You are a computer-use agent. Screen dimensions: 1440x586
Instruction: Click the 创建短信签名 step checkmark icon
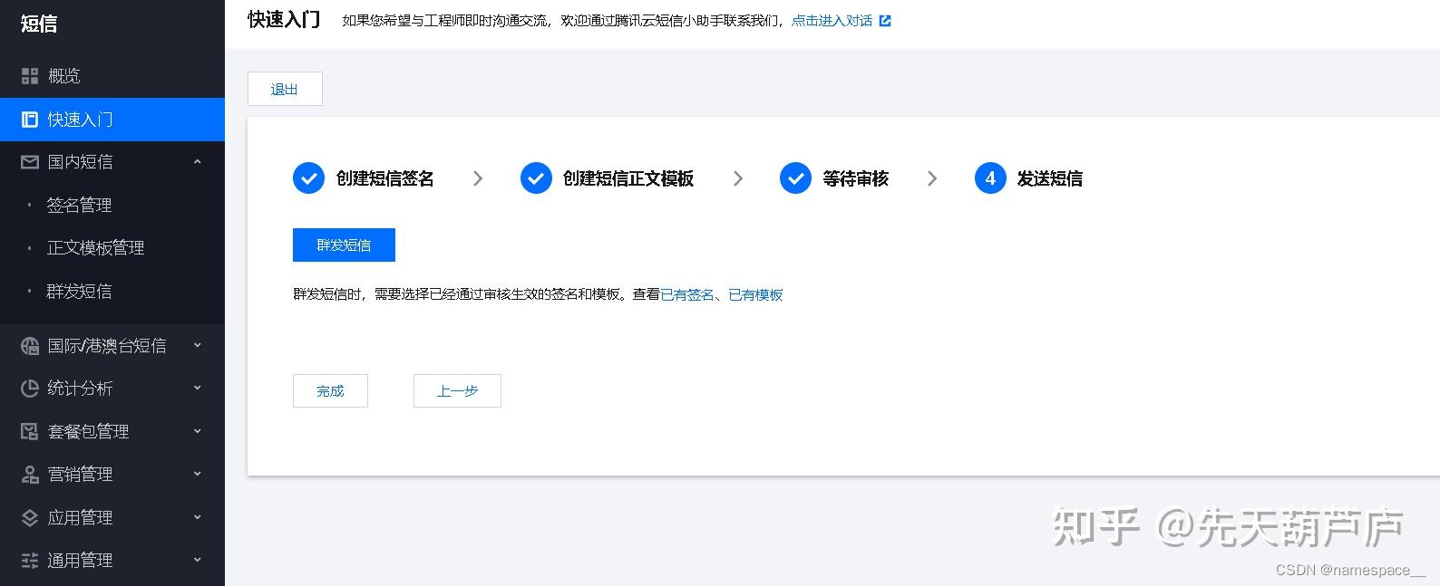click(x=308, y=178)
